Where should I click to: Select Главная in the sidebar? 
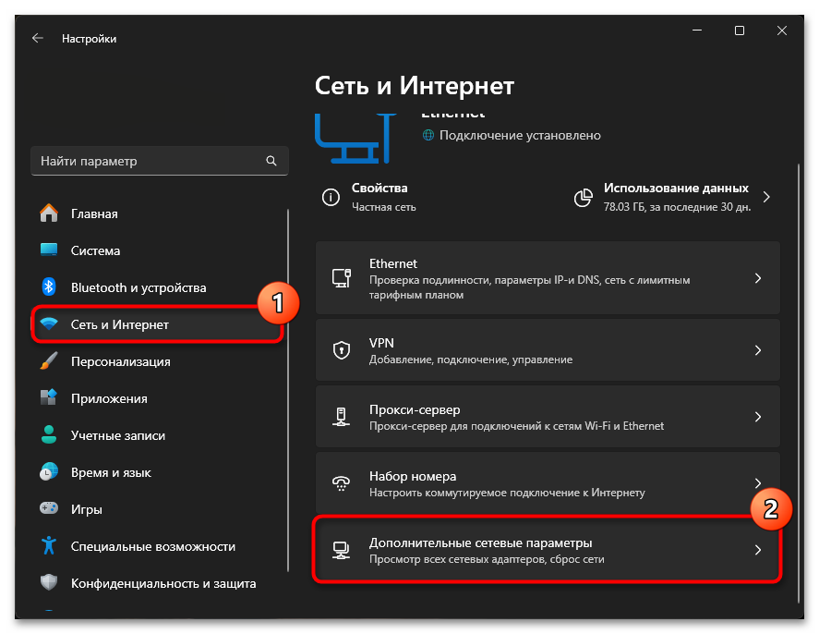[158, 213]
